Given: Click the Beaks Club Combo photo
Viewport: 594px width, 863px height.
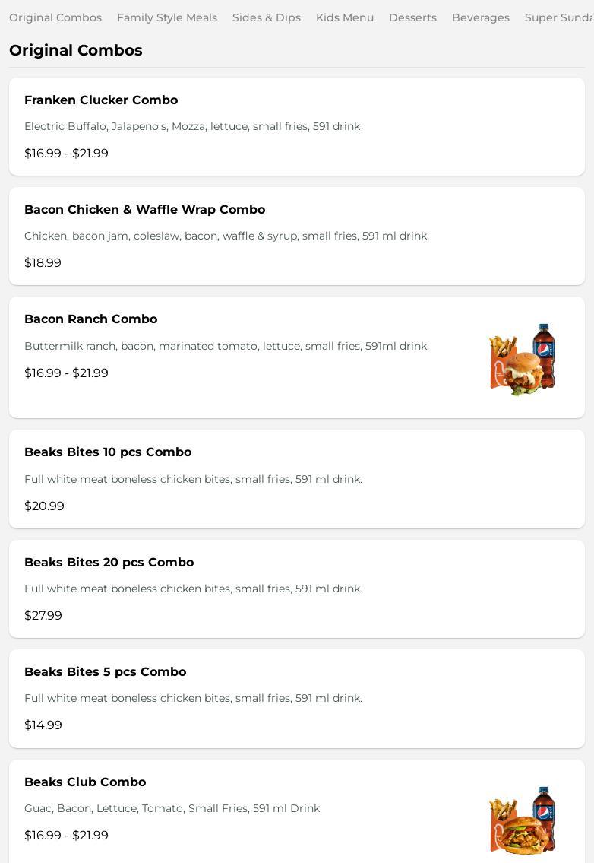Looking at the screenshot, I should [x=523, y=820].
